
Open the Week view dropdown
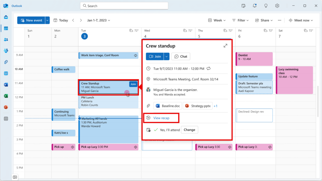tap(217, 20)
